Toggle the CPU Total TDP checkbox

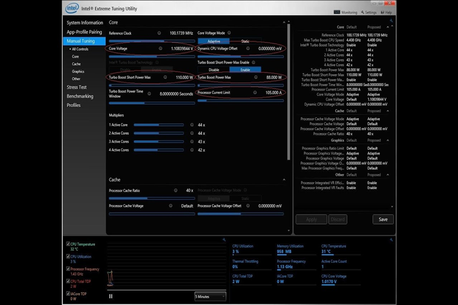tap(68, 281)
